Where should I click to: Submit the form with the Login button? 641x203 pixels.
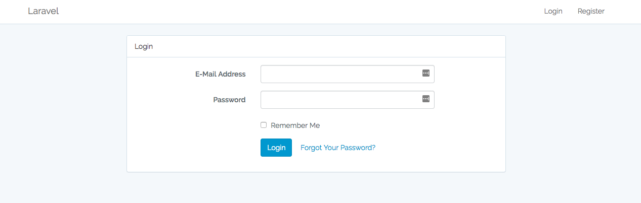coord(276,148)
